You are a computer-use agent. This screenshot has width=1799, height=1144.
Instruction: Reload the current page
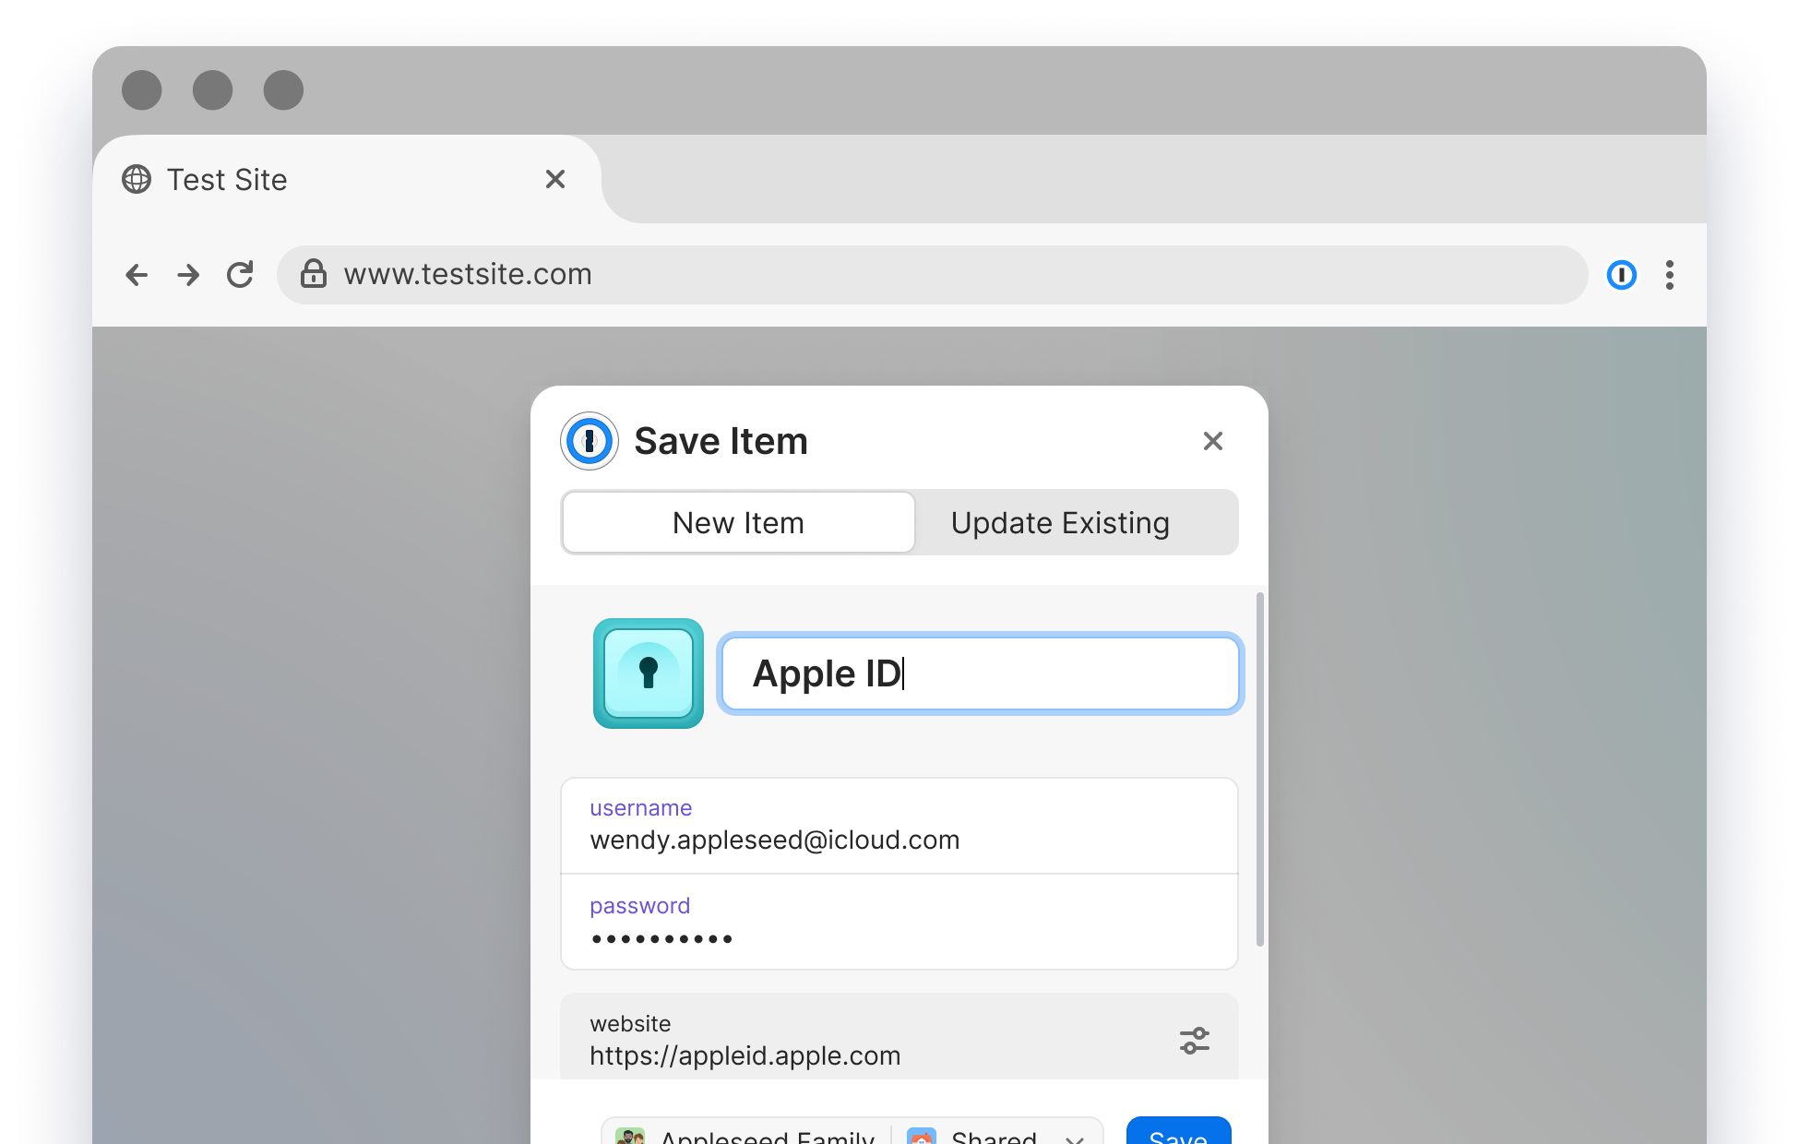pos(240,275)
